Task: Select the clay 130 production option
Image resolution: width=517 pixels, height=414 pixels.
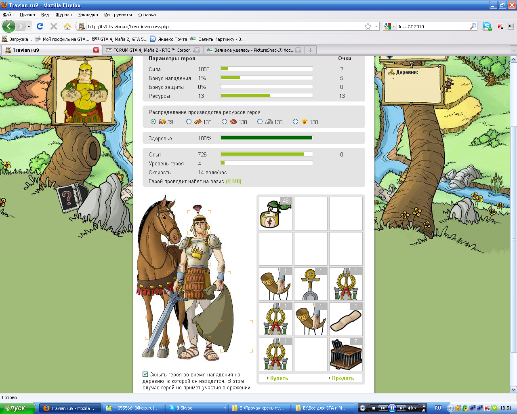Action: click(x=224, y=122)
